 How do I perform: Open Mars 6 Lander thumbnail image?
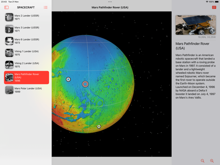9,41
